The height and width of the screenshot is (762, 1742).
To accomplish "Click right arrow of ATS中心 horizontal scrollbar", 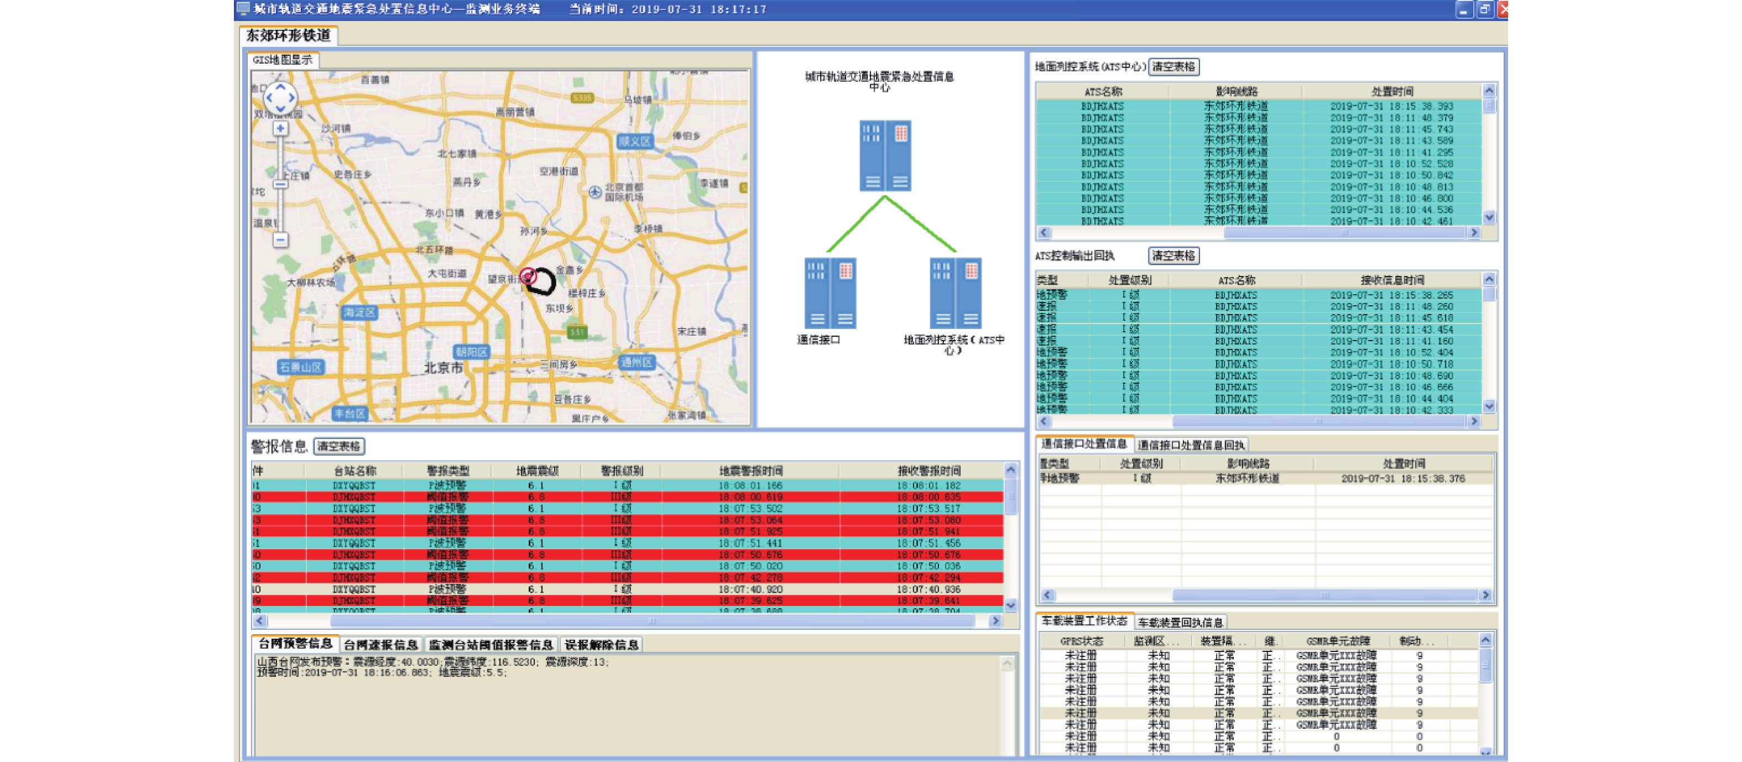I will tap(1474, 233).
